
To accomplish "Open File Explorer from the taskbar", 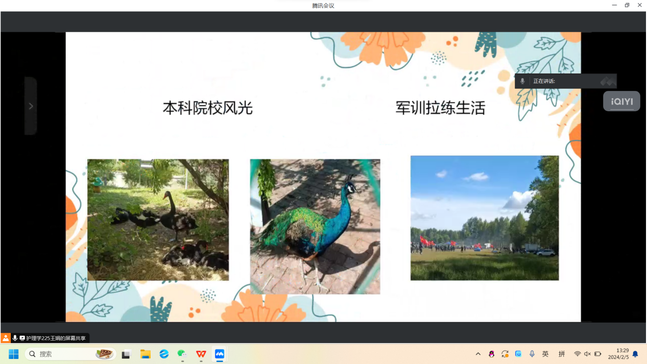I will pos(146,354).
